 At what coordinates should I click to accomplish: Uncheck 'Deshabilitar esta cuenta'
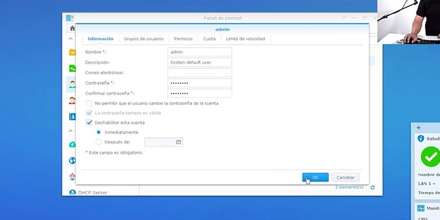[x=89, y=123]
